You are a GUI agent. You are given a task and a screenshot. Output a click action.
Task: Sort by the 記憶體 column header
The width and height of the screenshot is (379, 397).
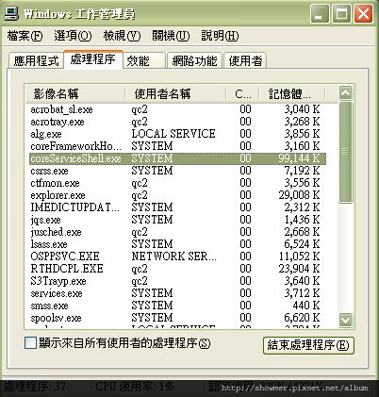pyautogui.click(x=292, y=93)
